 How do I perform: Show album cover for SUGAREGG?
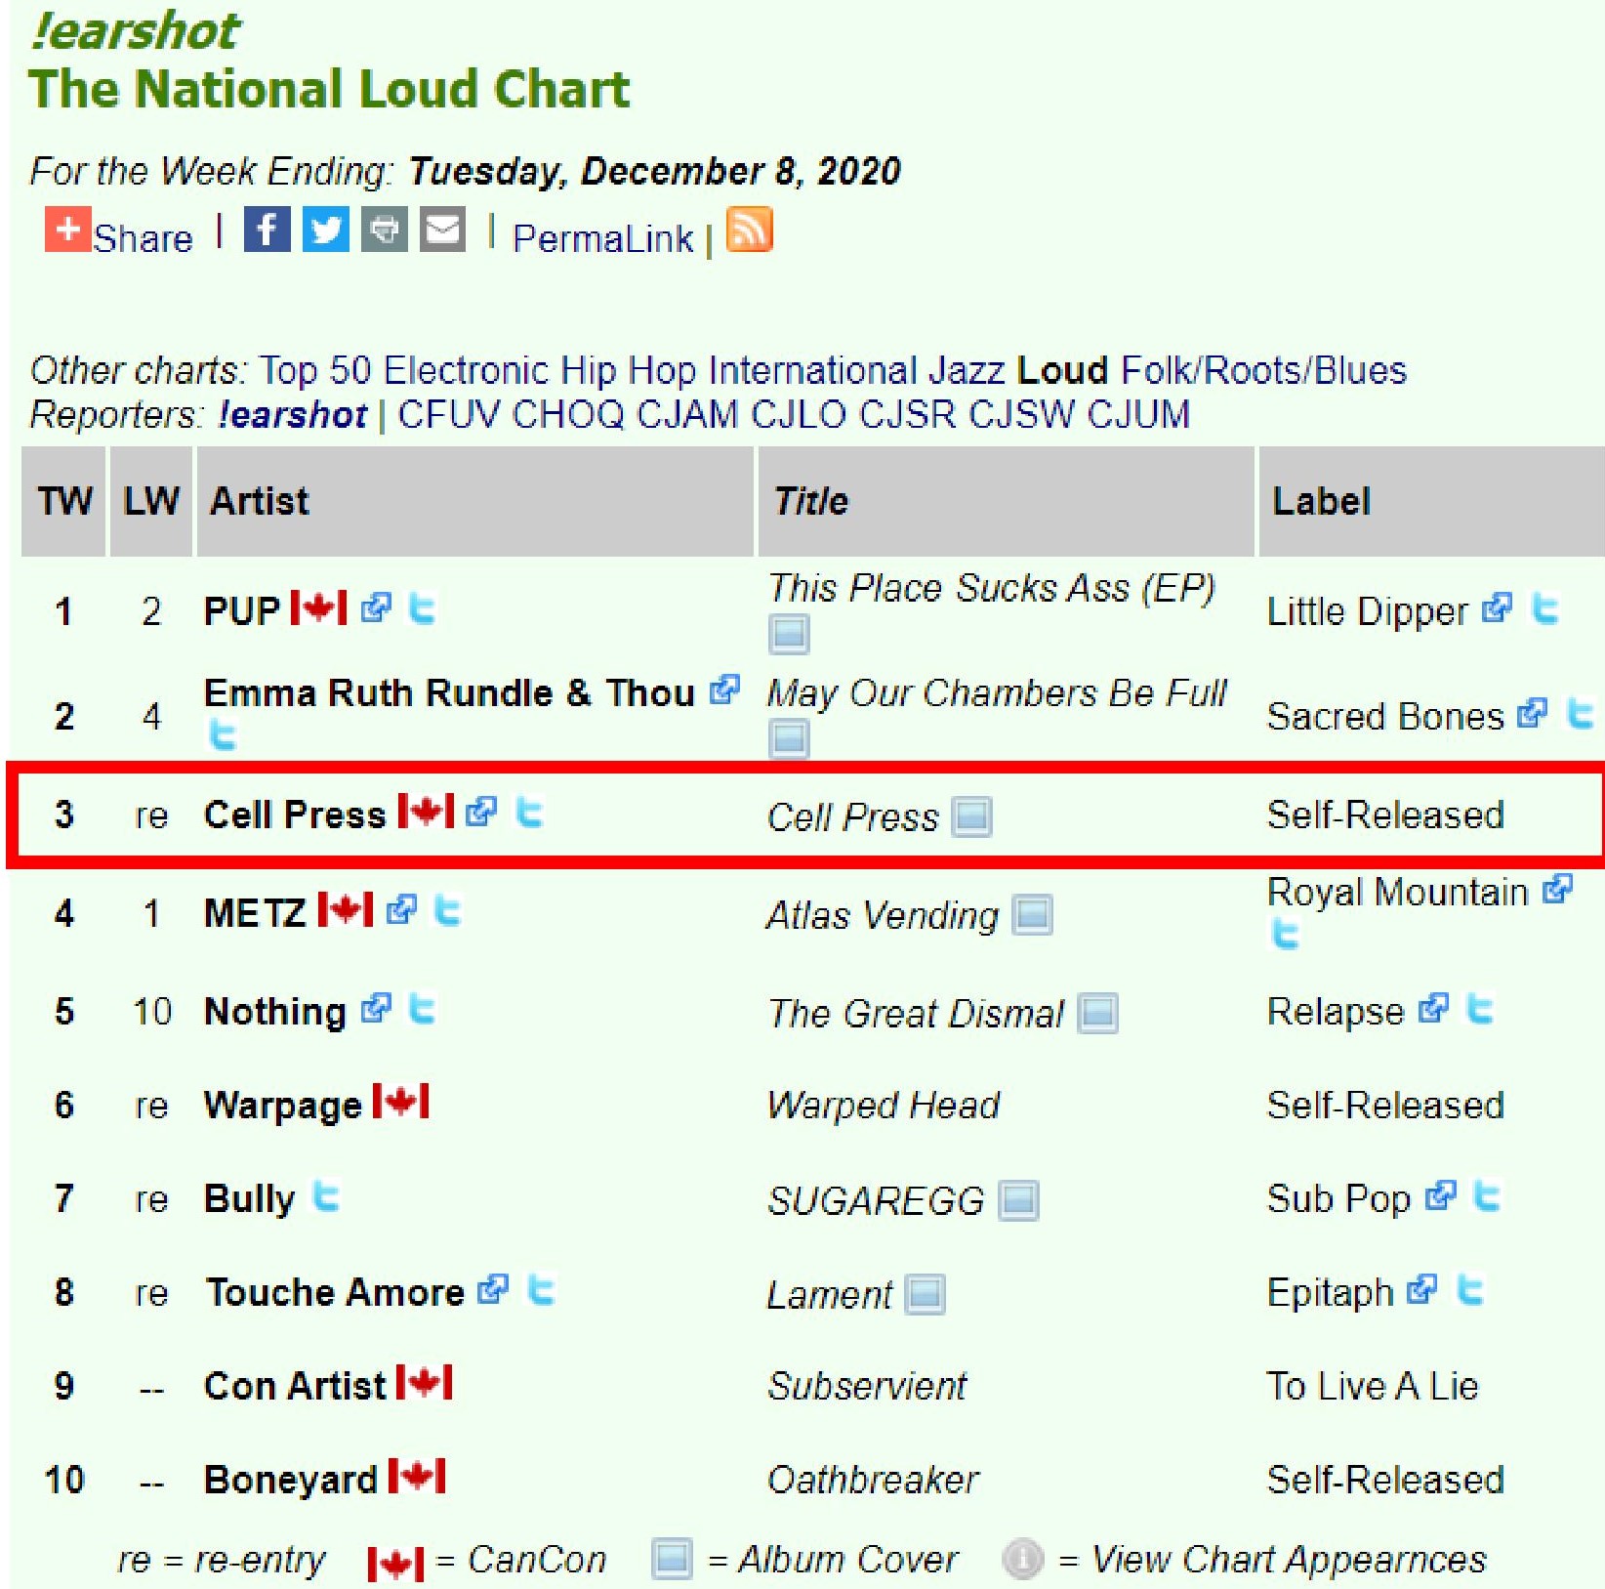point(1018,1200)
